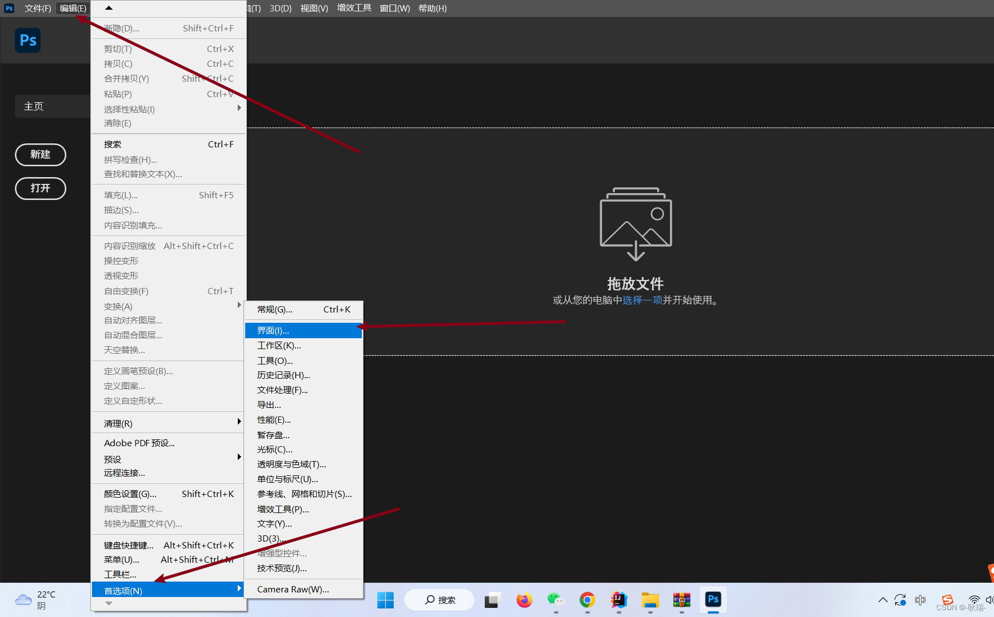Select the 主页 tab
Image resolution: width=994 pixels, height=617 pixels.
click(x=53, y=106)
